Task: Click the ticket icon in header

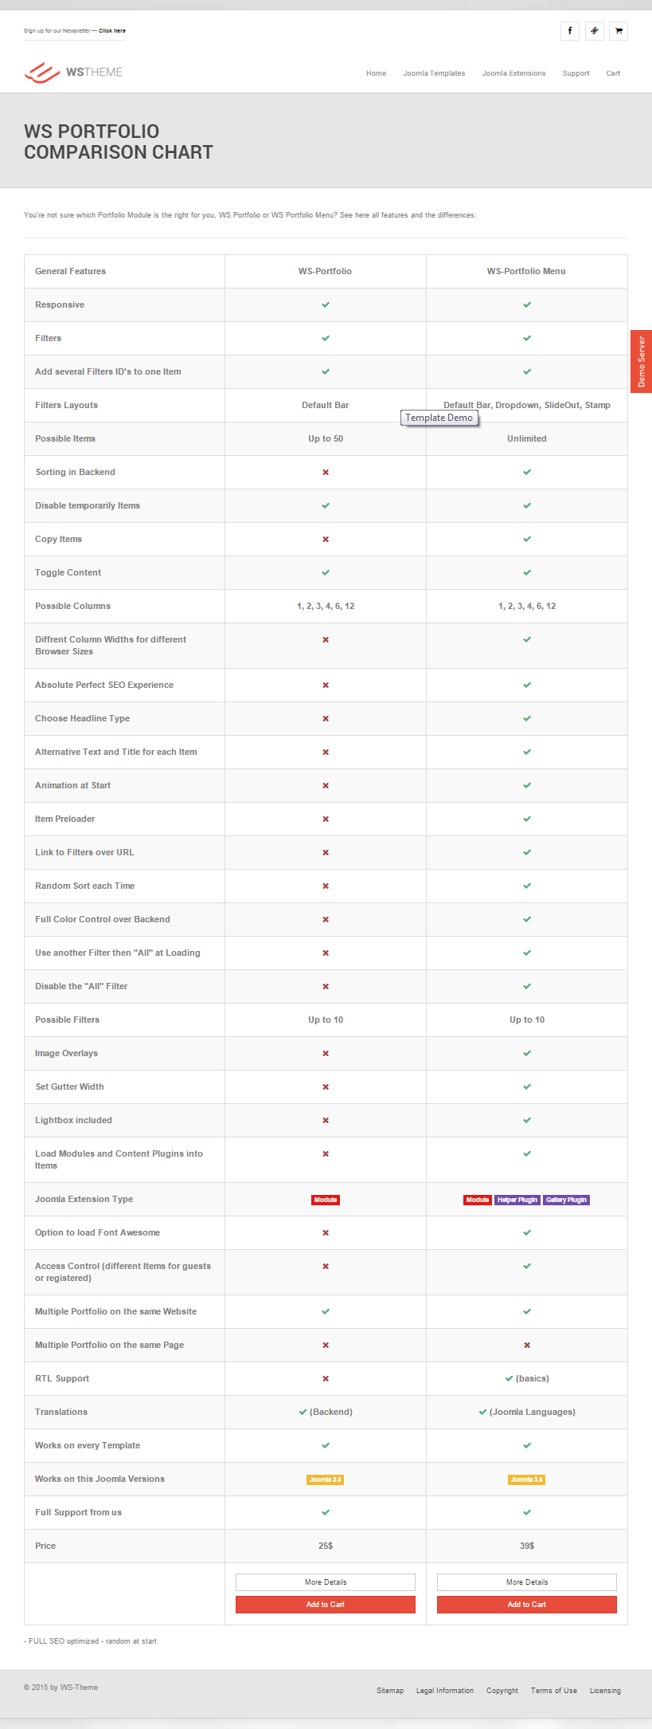Action: [594, 31]
